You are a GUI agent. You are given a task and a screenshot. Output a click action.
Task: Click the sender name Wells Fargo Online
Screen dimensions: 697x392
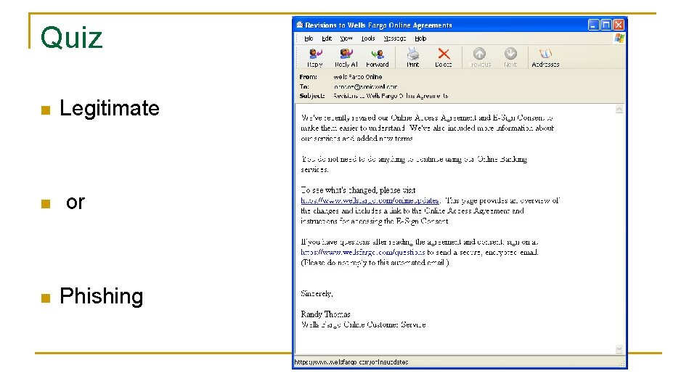358,77
